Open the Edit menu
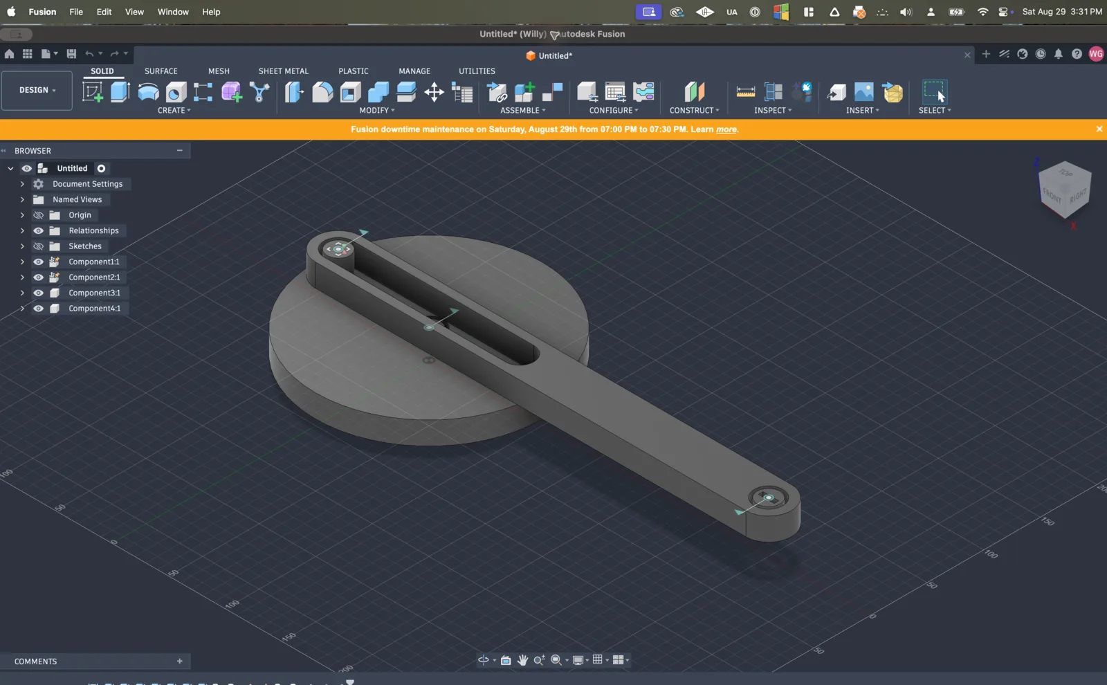The width and height of the screenshot is (1107, 685). (x=104, y=12)
